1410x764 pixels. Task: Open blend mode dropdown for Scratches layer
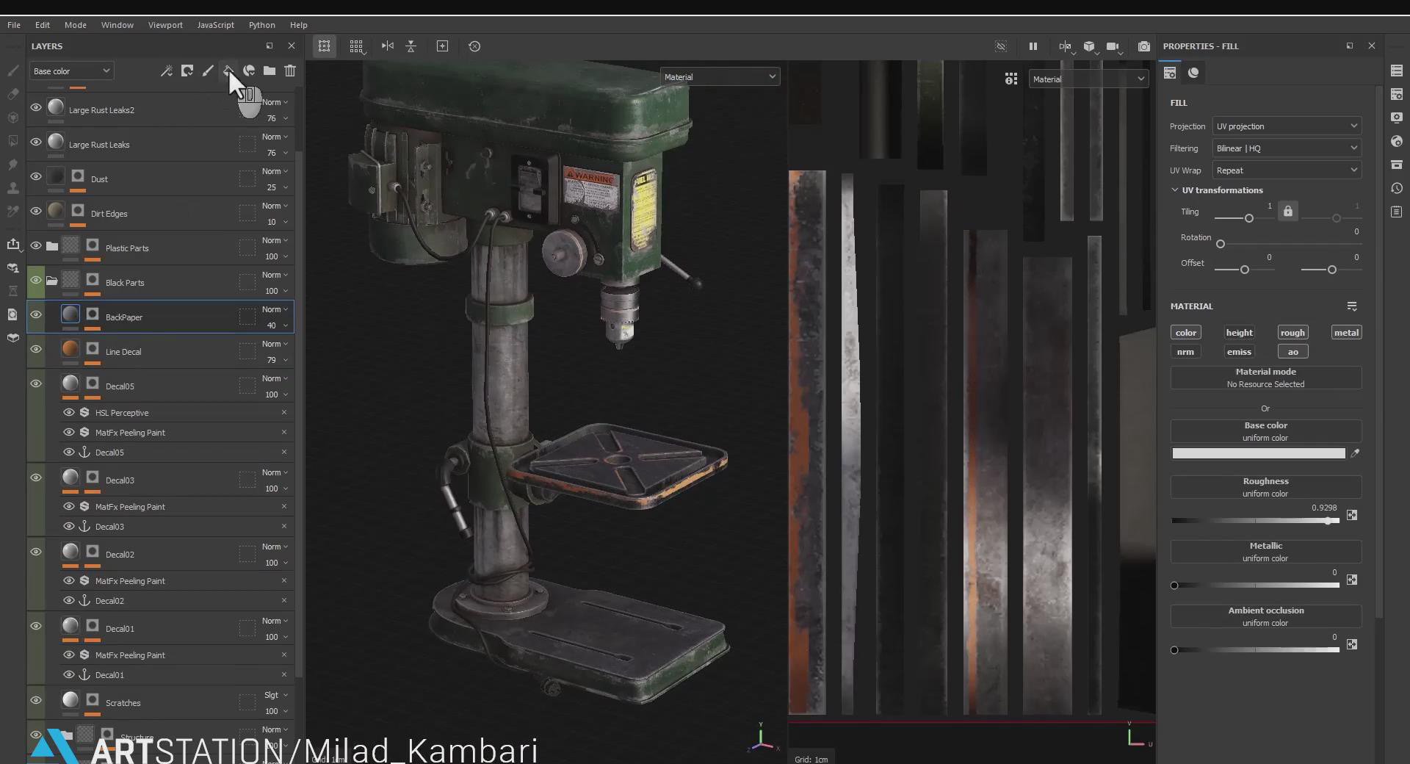pos(275,695)
